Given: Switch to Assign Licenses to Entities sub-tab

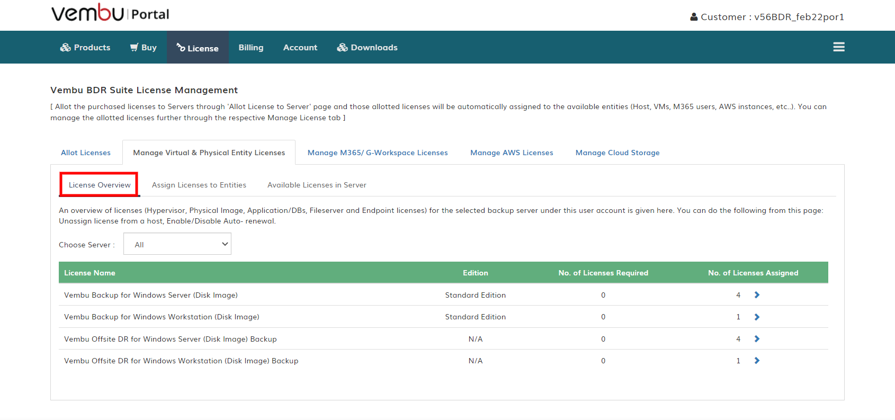Looking at the screenshot, I should [199, 185].
